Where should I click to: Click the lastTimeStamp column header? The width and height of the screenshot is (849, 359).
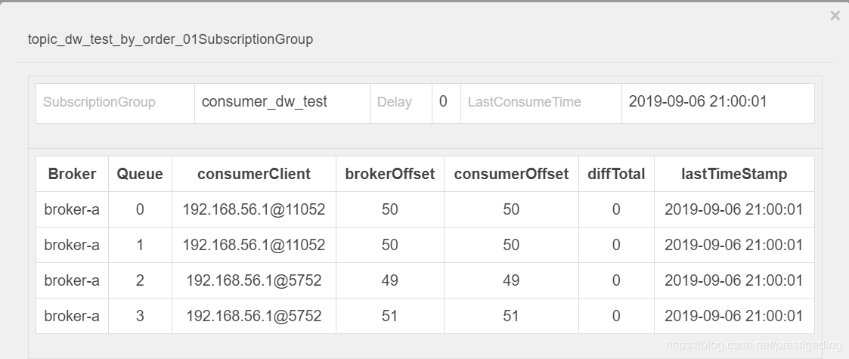[x=734, y=174]
